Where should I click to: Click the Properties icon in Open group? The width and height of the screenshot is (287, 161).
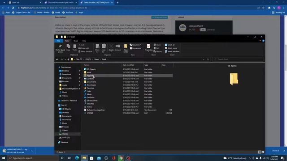coord(148,48)
